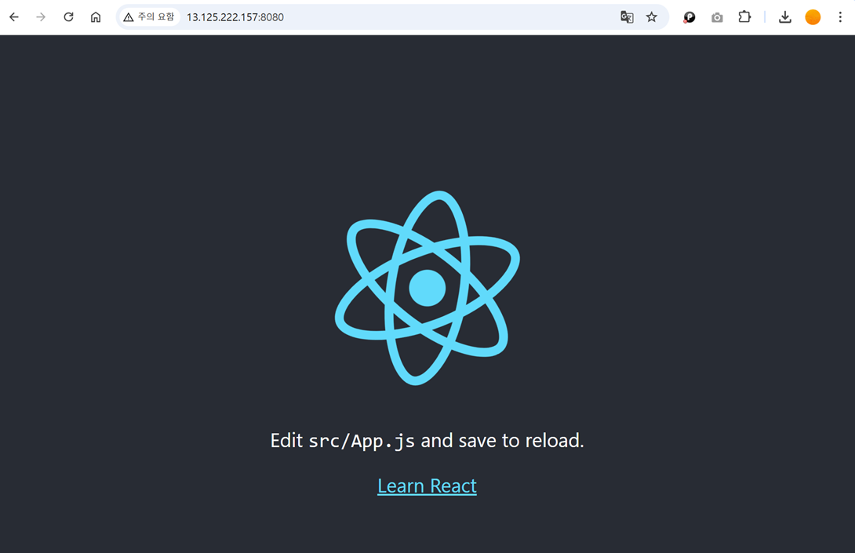Click the text 'Edit src/App.js and save to reload.'
855x553 pixels.
click(x=427, y=441)
